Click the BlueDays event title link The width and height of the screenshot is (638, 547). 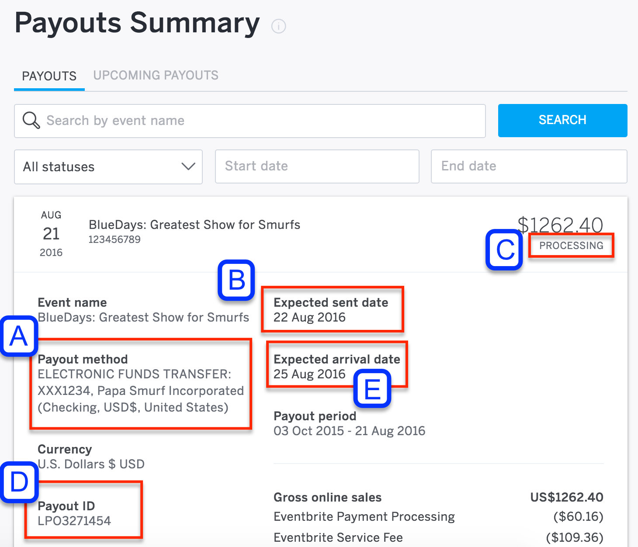(194, 225)
